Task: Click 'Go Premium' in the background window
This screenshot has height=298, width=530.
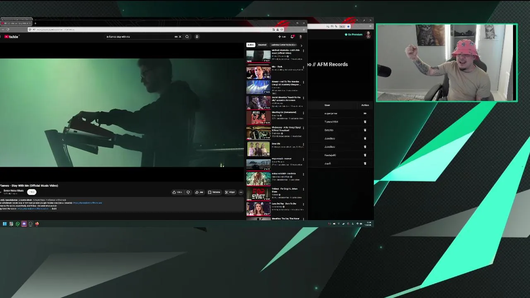Action: click(354, 34)
